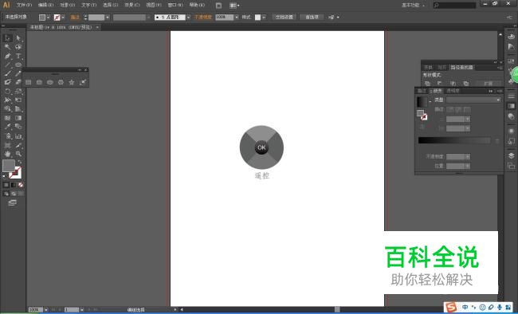This screenshot has height=314, width=518.
Task: Click Unite shape mode in Pathfinder
Action: (427, 84)
